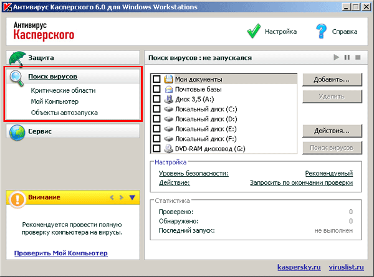
Task: Click Запросить по окончании проверки link
Action: coord(301,183)
